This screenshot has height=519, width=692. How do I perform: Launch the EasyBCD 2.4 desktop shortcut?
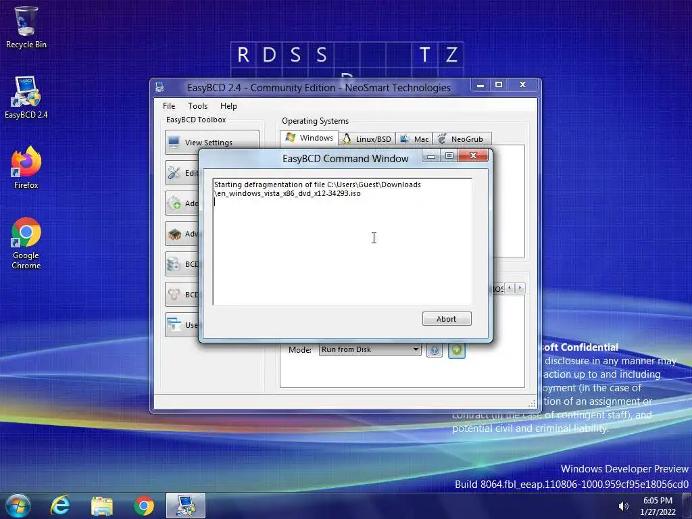point(26,97)
